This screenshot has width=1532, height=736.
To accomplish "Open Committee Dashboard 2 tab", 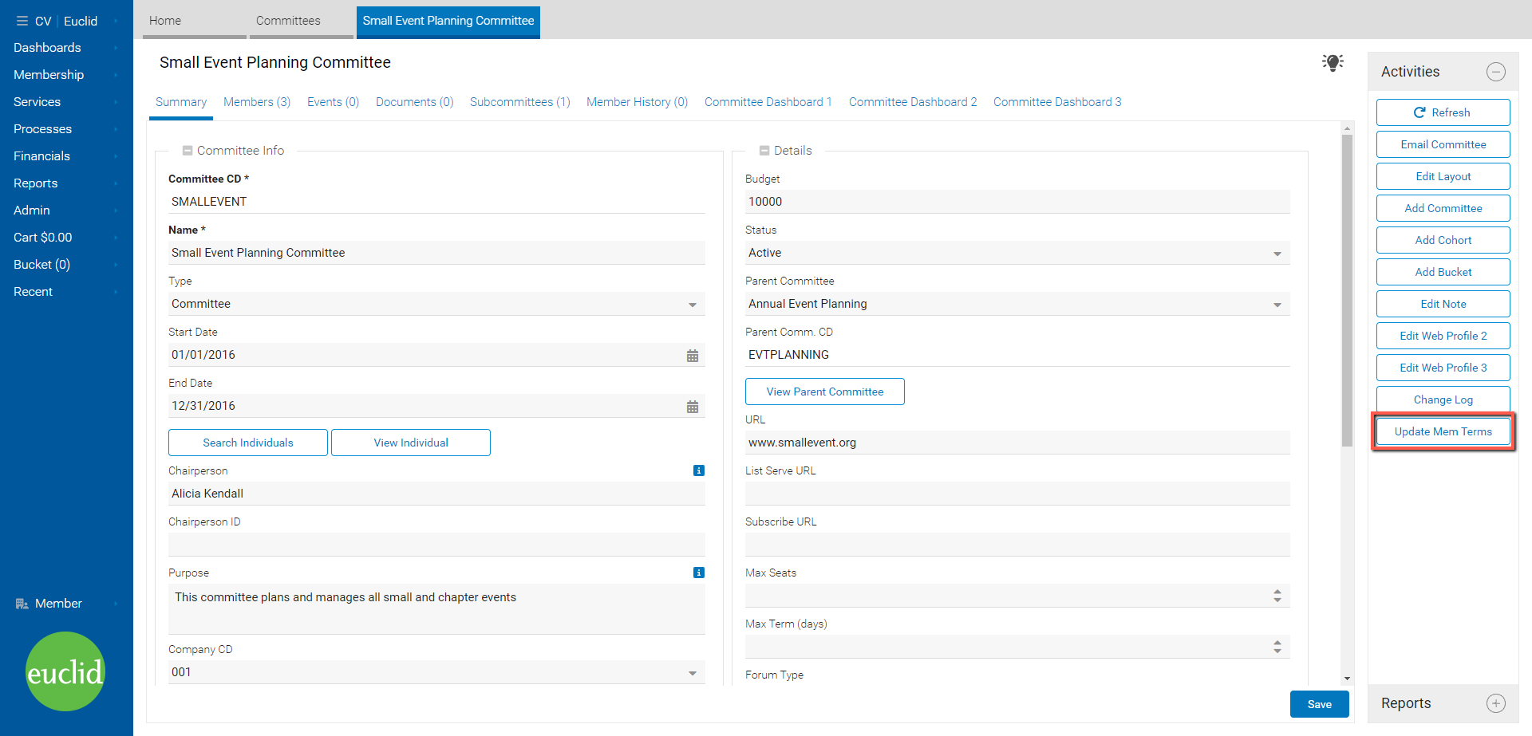I will coord(913,102).
